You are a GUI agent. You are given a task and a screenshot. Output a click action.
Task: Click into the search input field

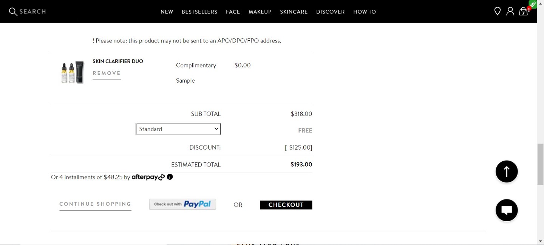48,12
